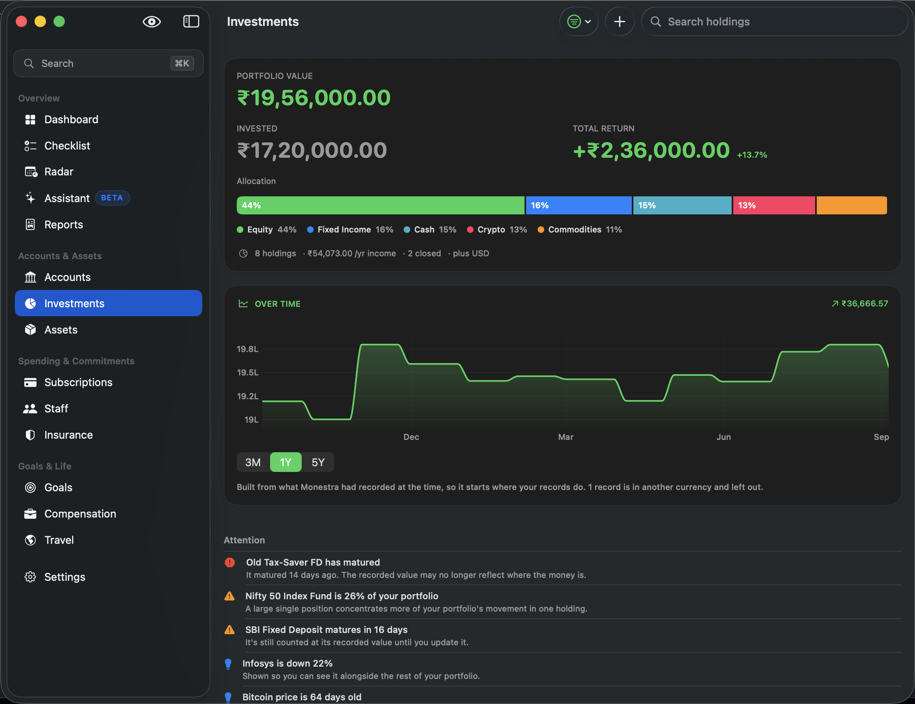The height and width of the screenshot is (704, 915).
Task: Open SBI Fixed Deposit matures alert
Action: coord(562,635)
